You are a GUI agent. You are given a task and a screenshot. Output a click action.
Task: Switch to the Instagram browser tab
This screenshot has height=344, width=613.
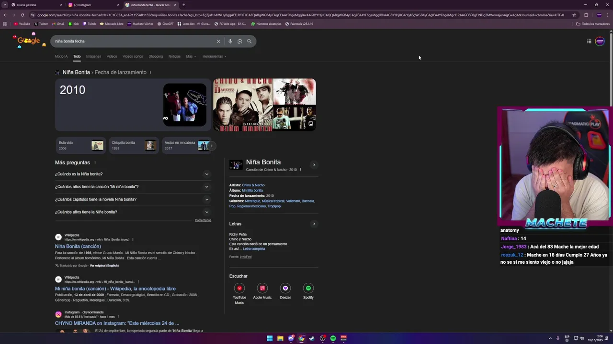[93, 5]
